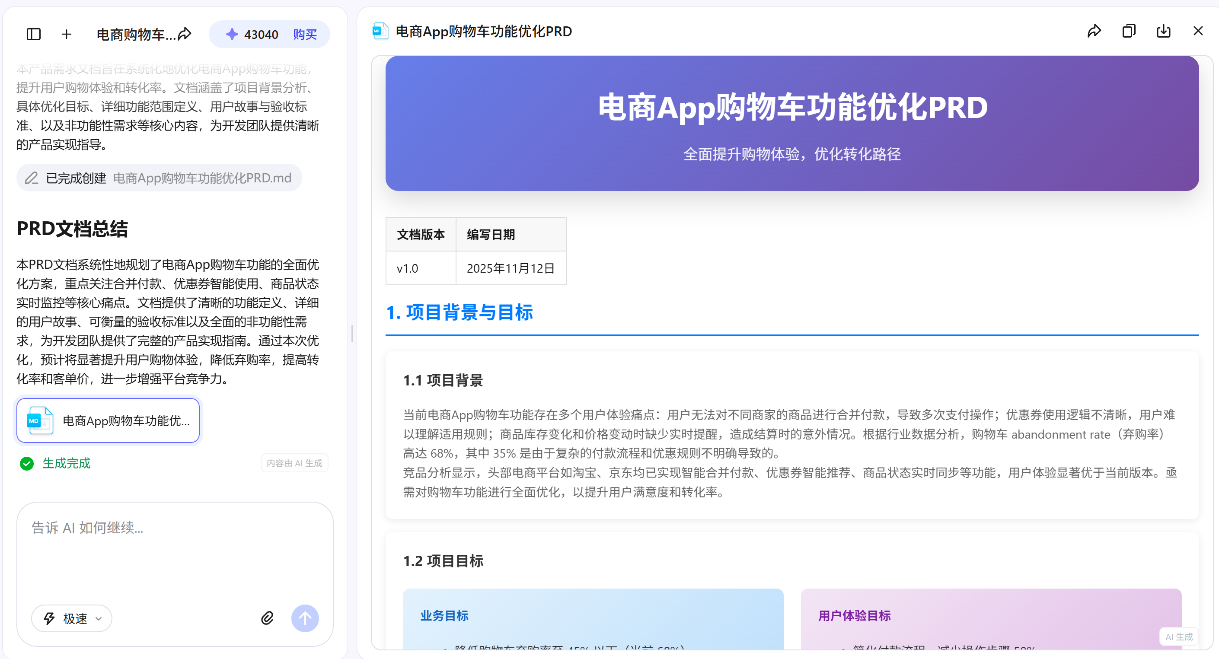
Task: Click the plus icon to start new conversation
Action: pos(66,34)
